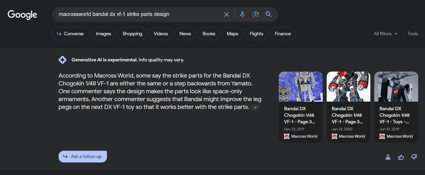425x175 pixels.
Task: Click Macross World favicon on Jan 23 card
Action: pyautogui.click(x=335, y=136)
